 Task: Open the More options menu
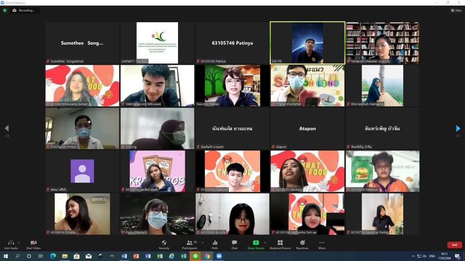pos(322,243)
